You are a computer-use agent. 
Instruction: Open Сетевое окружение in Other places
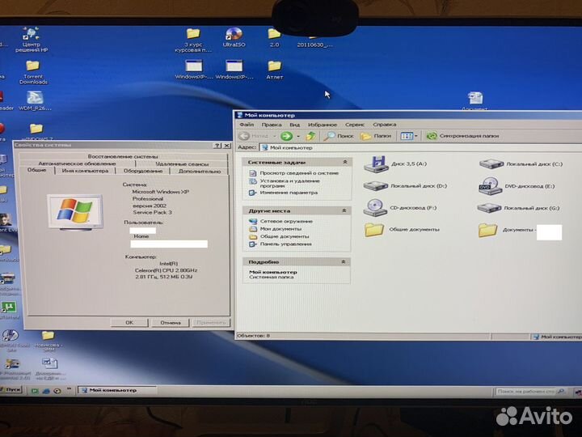click(280, 222)
